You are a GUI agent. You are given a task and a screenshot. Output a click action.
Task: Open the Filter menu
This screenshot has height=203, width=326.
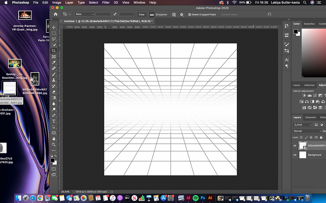[x=106, y=2]
